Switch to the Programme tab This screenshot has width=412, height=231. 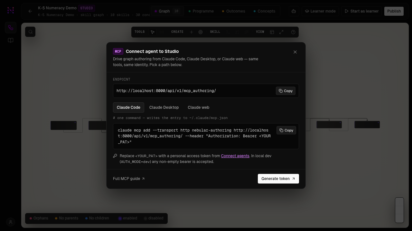pos(201,11)
